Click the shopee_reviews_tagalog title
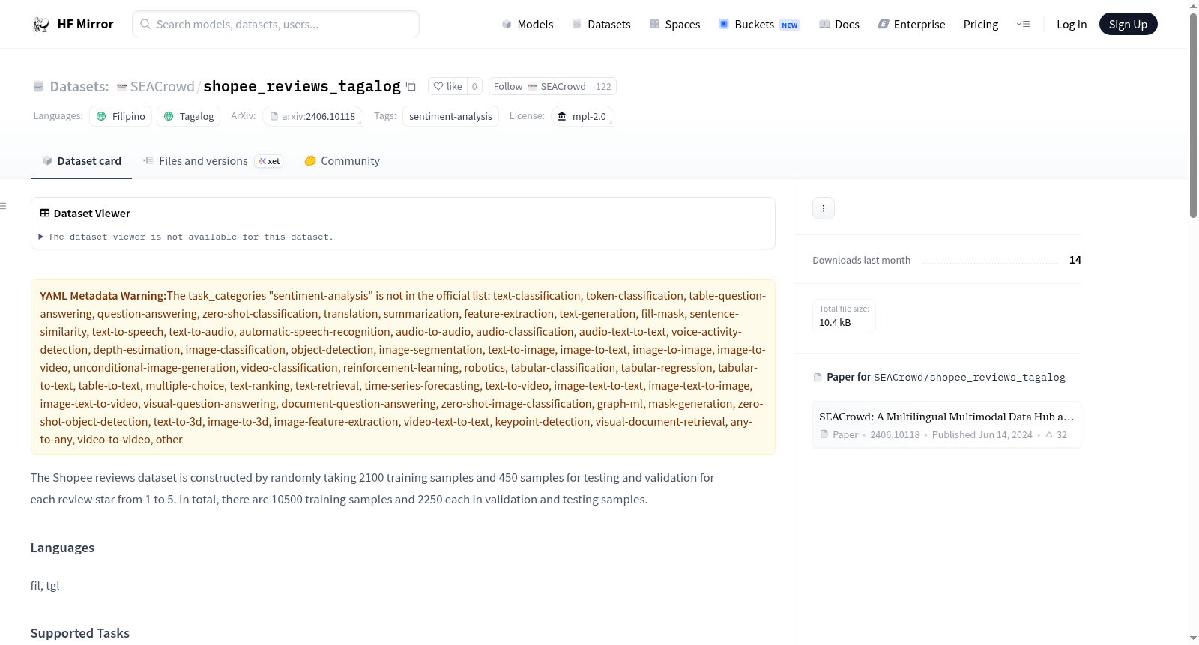This screenshot has width=1199, height=645. pyautogui.click(x=302, y=86)
